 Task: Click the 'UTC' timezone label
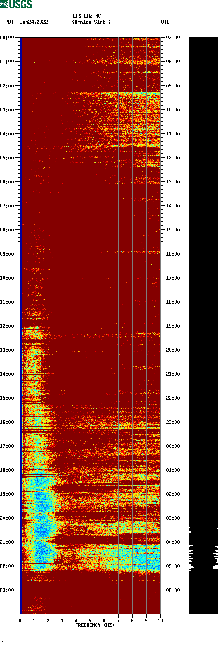click(x=165, y=22)
